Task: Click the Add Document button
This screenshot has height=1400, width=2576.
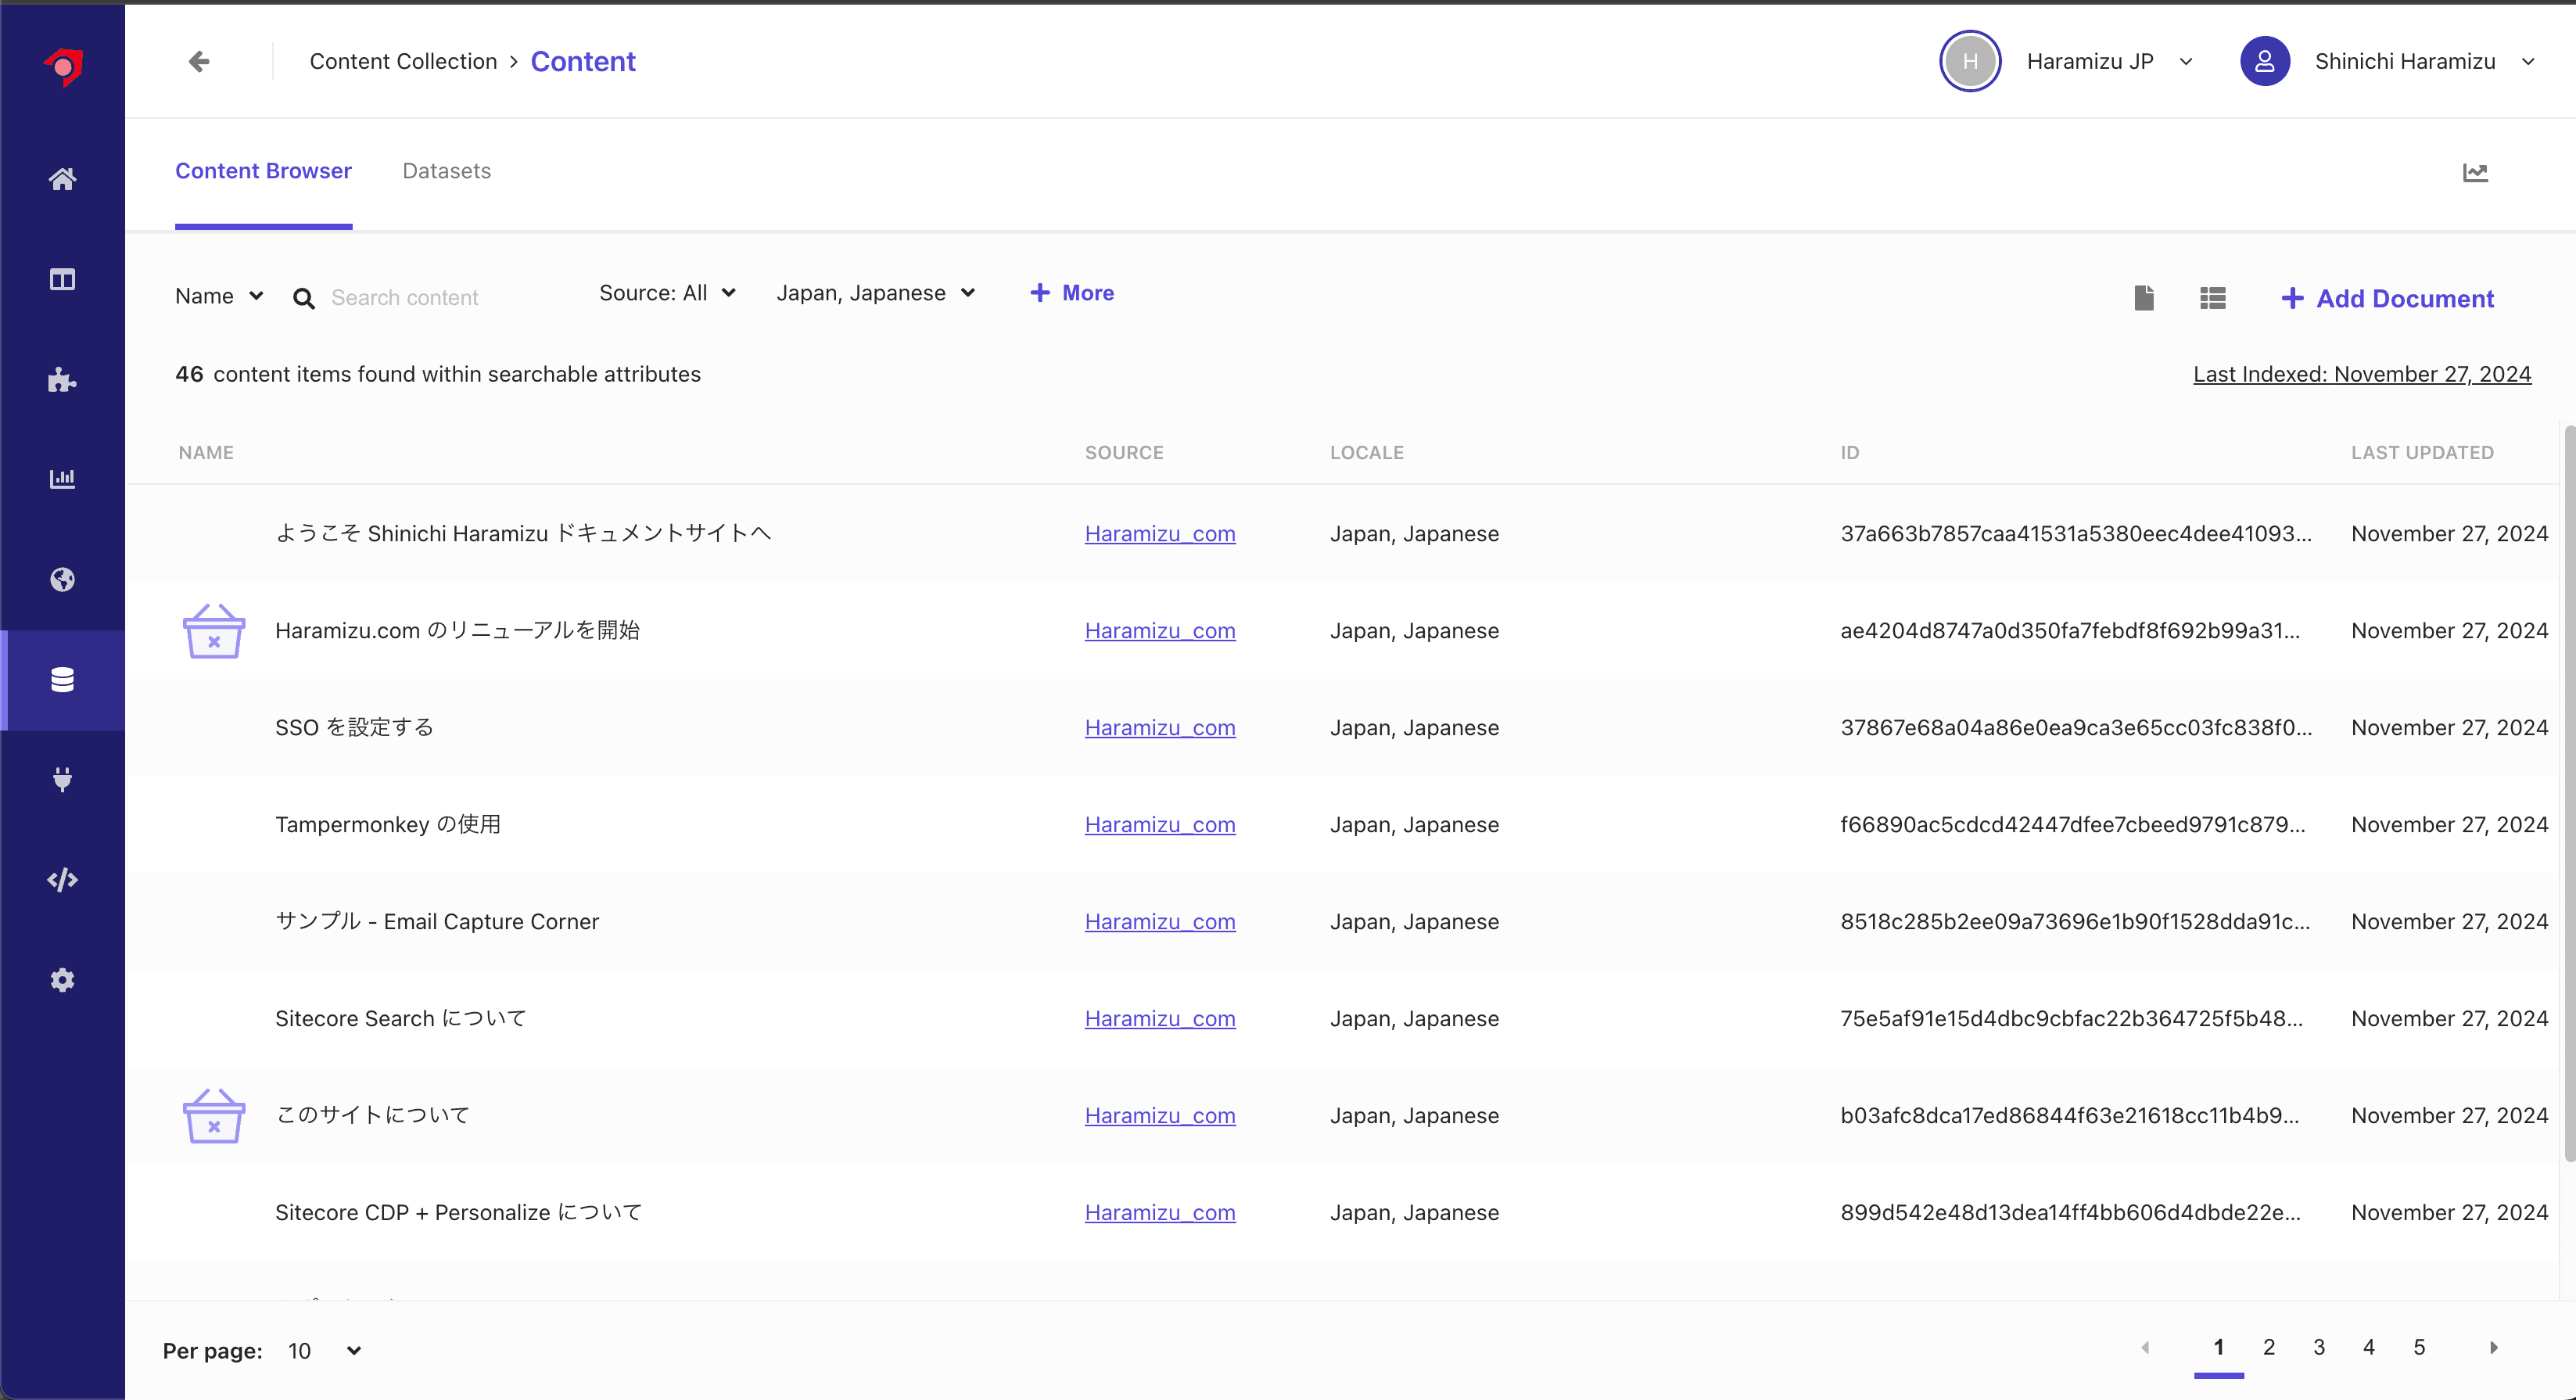Action: [2388, 298]
